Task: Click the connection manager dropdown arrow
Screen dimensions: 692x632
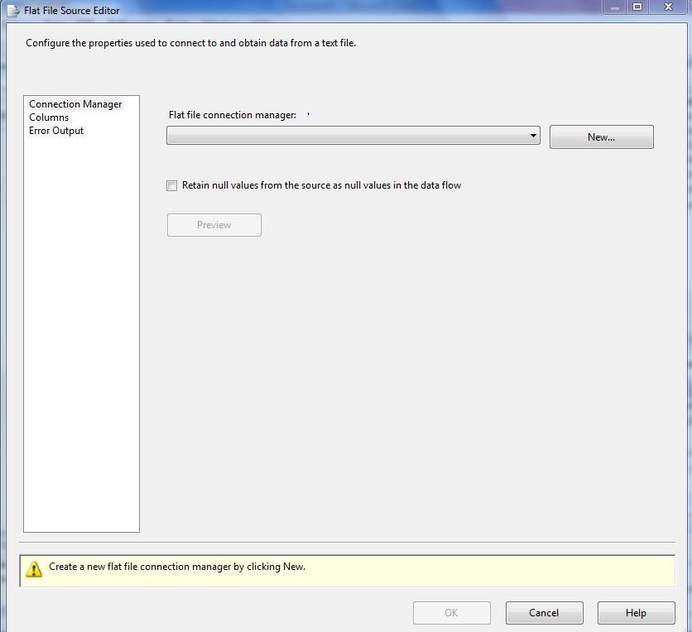Action: [533, 136]
